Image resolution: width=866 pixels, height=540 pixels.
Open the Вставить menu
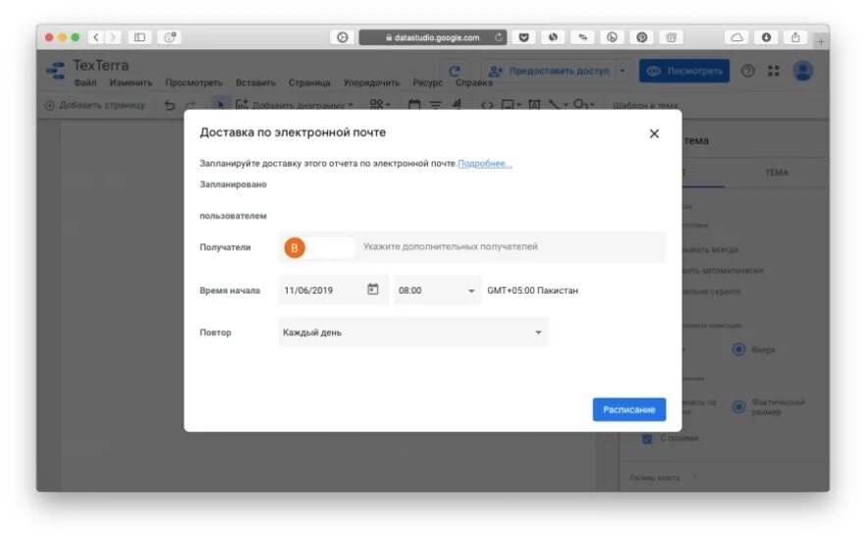pos(255,82)
